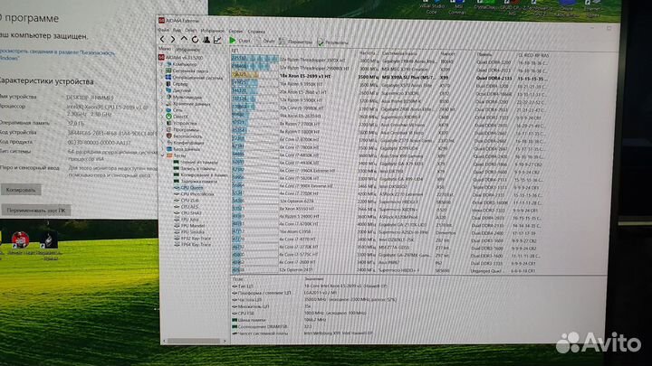Click the Копировать button in system window
The width and height of the screenshot is (652, 366).
coord(22,191)
